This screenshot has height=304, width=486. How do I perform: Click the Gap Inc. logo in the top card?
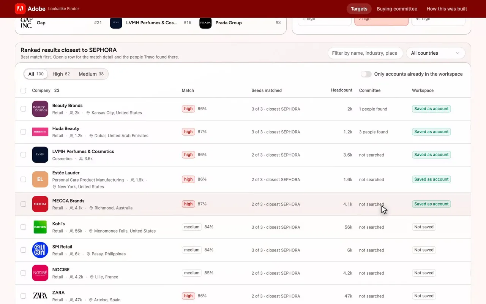(27, 23)
